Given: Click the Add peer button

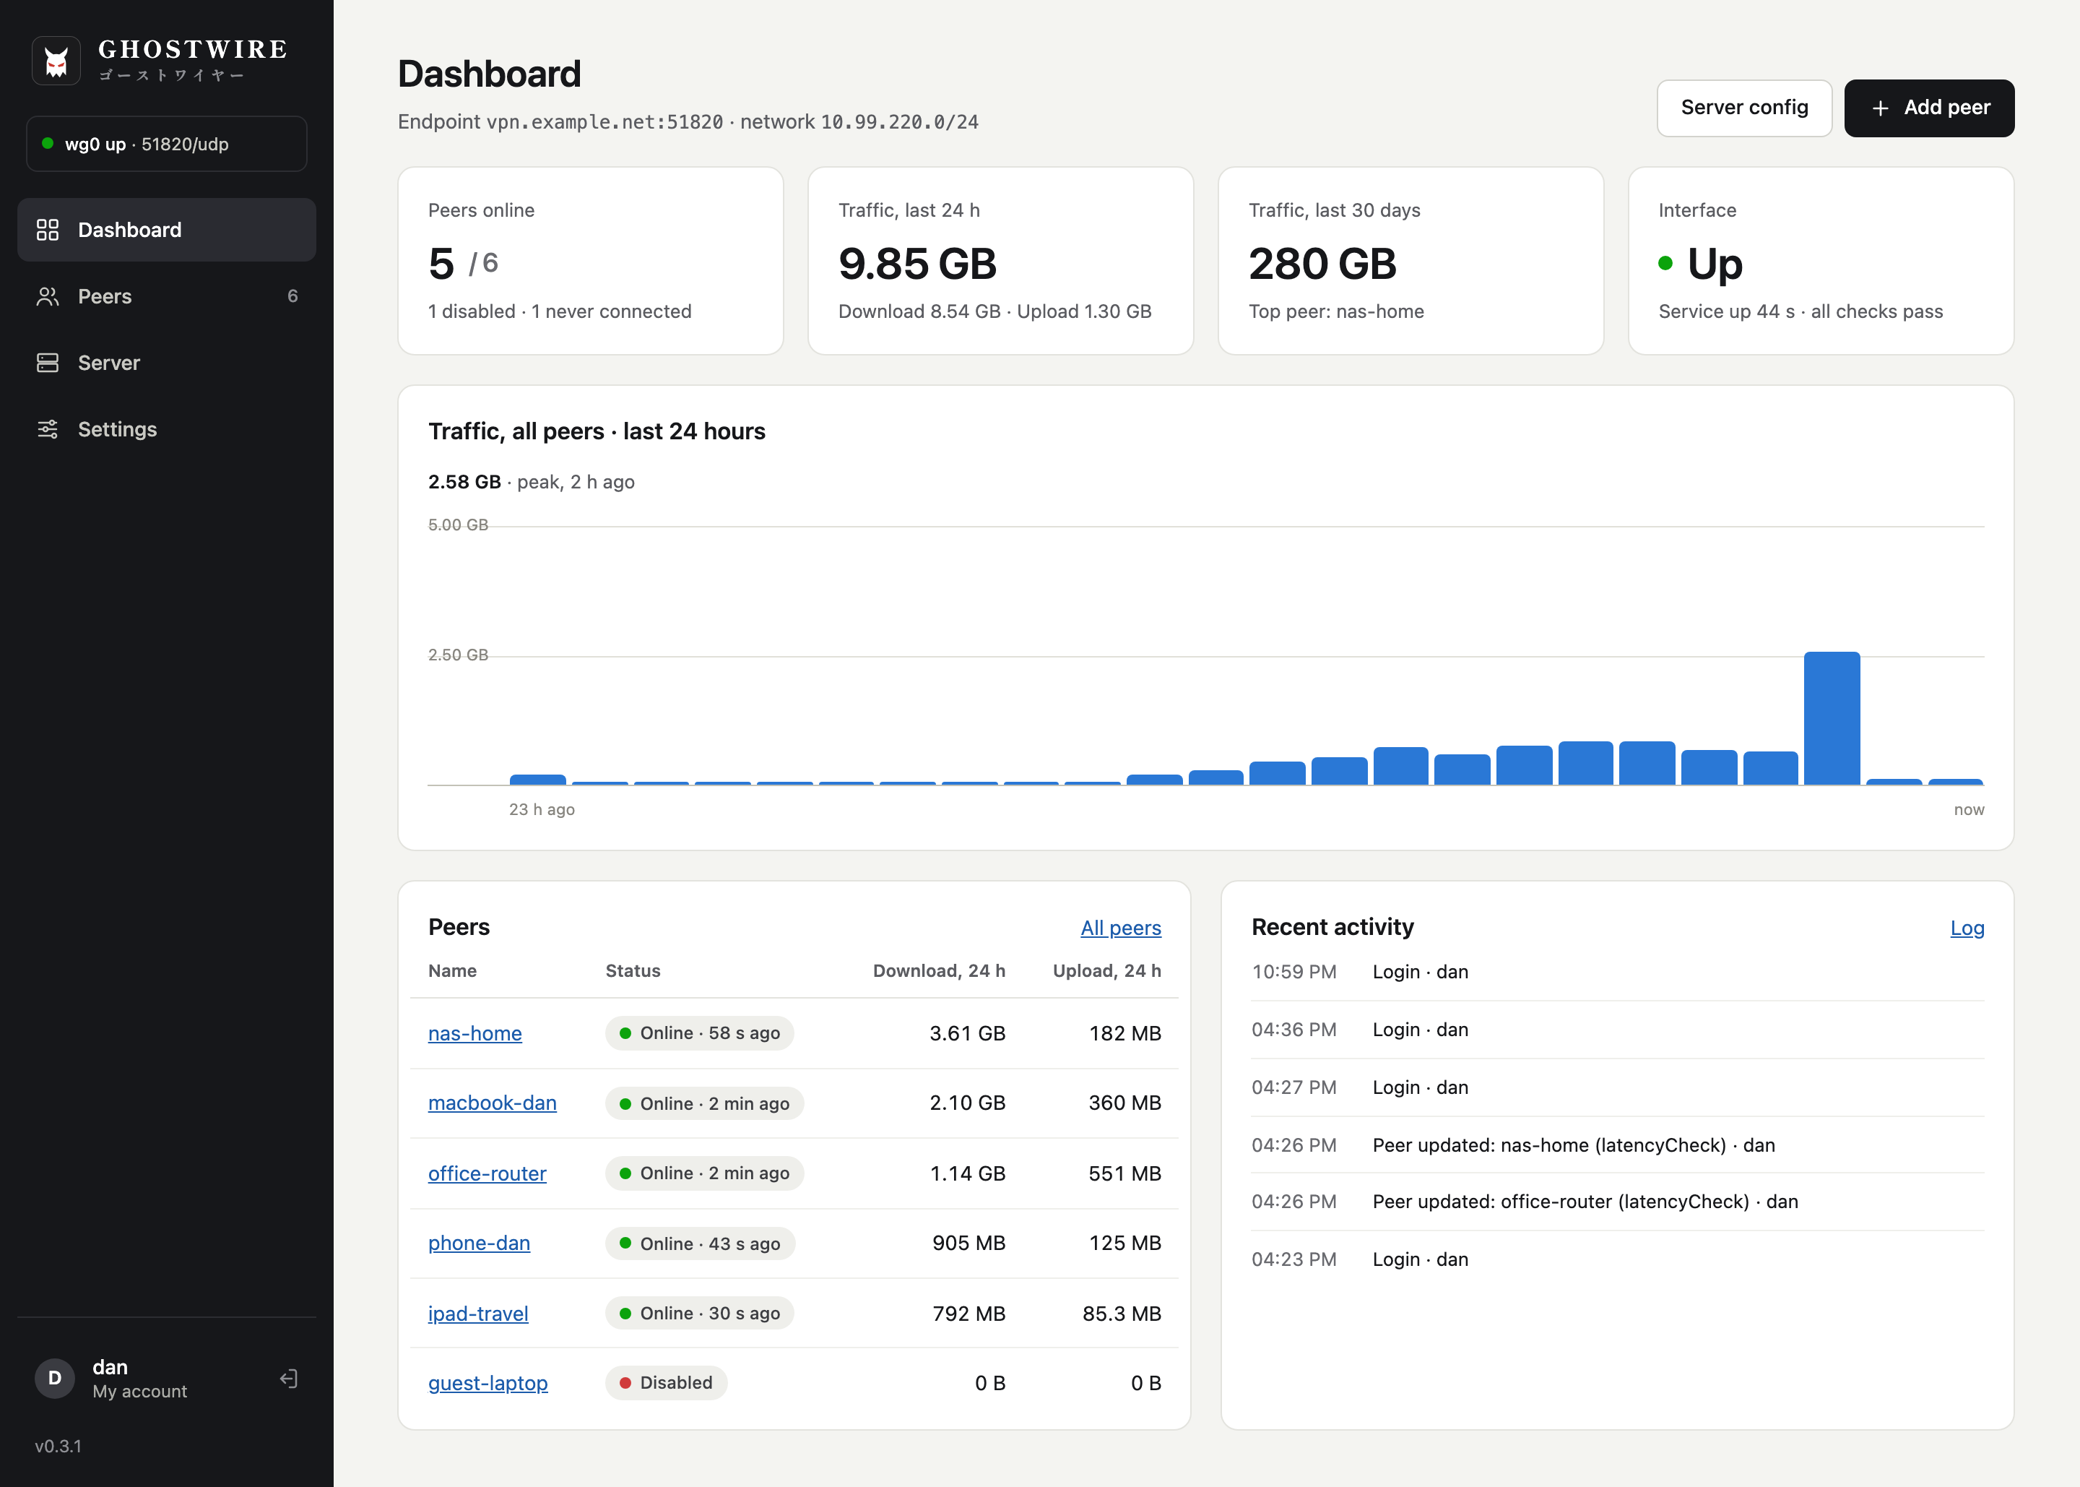Looking at the screenshot, I should 1929,108.
